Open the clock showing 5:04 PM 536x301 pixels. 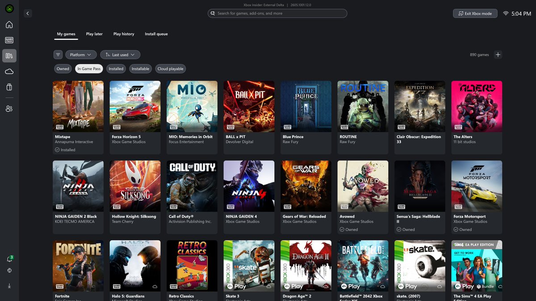(x=521, y=14)
